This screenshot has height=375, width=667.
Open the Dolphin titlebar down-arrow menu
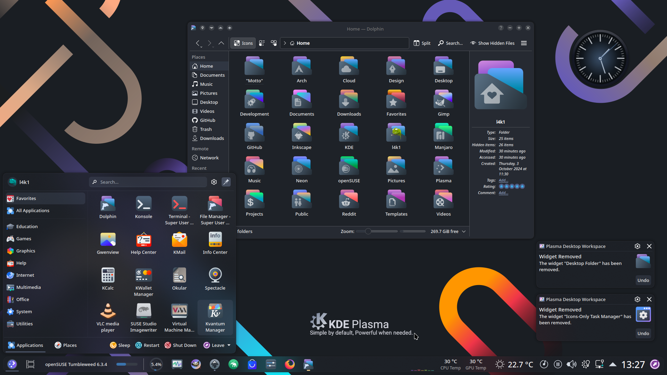tap(212, 28)
